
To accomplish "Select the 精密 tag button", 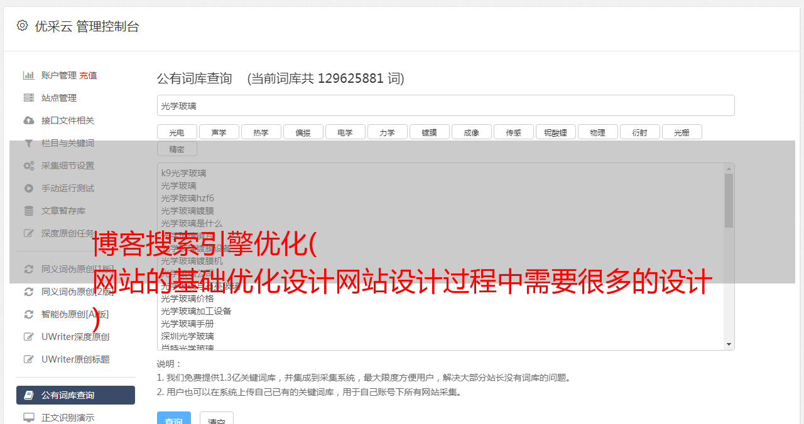I will click(177, 149).
